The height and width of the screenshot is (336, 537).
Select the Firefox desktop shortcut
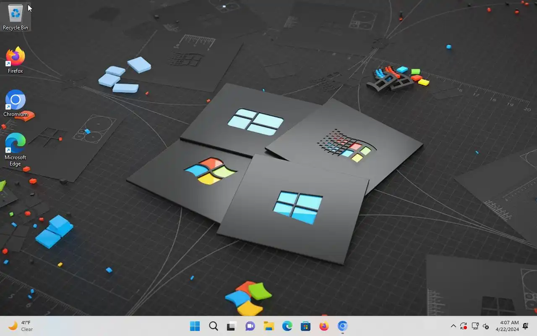(16, 60)
